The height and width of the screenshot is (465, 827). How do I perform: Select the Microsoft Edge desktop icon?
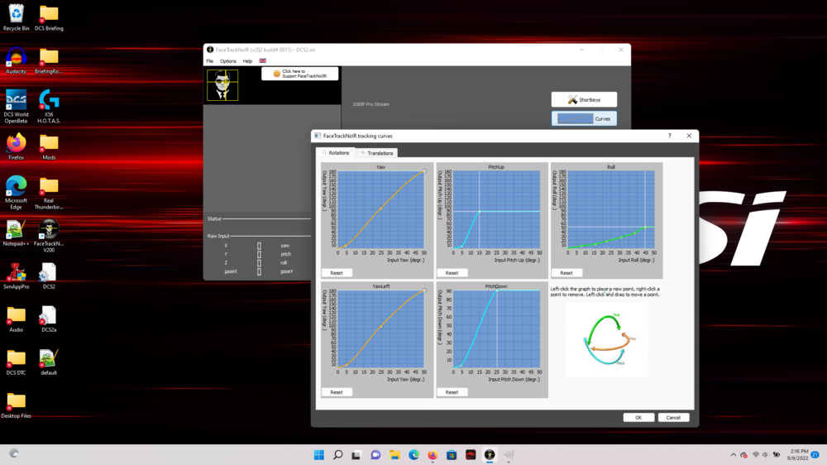point(17,193)
